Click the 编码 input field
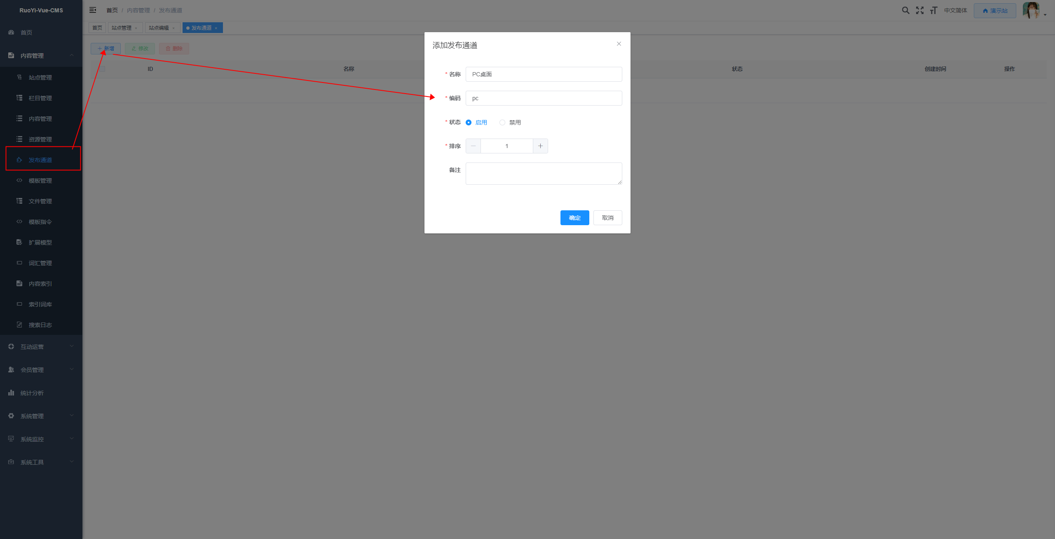 pyautogui.click(x=543, y=98)
